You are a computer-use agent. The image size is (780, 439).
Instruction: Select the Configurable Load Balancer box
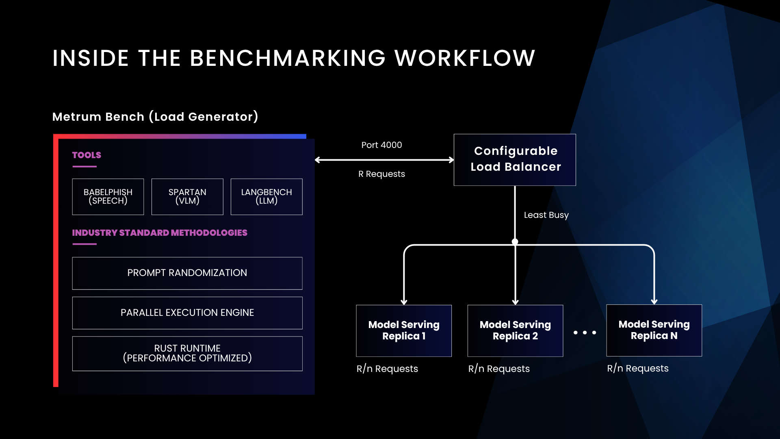pos(515,160)
